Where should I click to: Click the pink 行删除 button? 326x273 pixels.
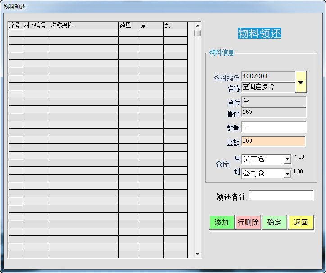click(x=248, y=222)
